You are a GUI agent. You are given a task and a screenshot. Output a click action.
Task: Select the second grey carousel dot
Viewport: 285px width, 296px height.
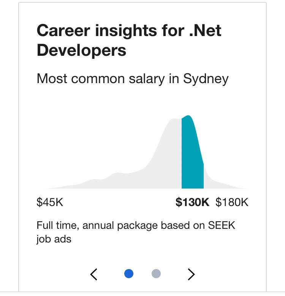(156, 274)
